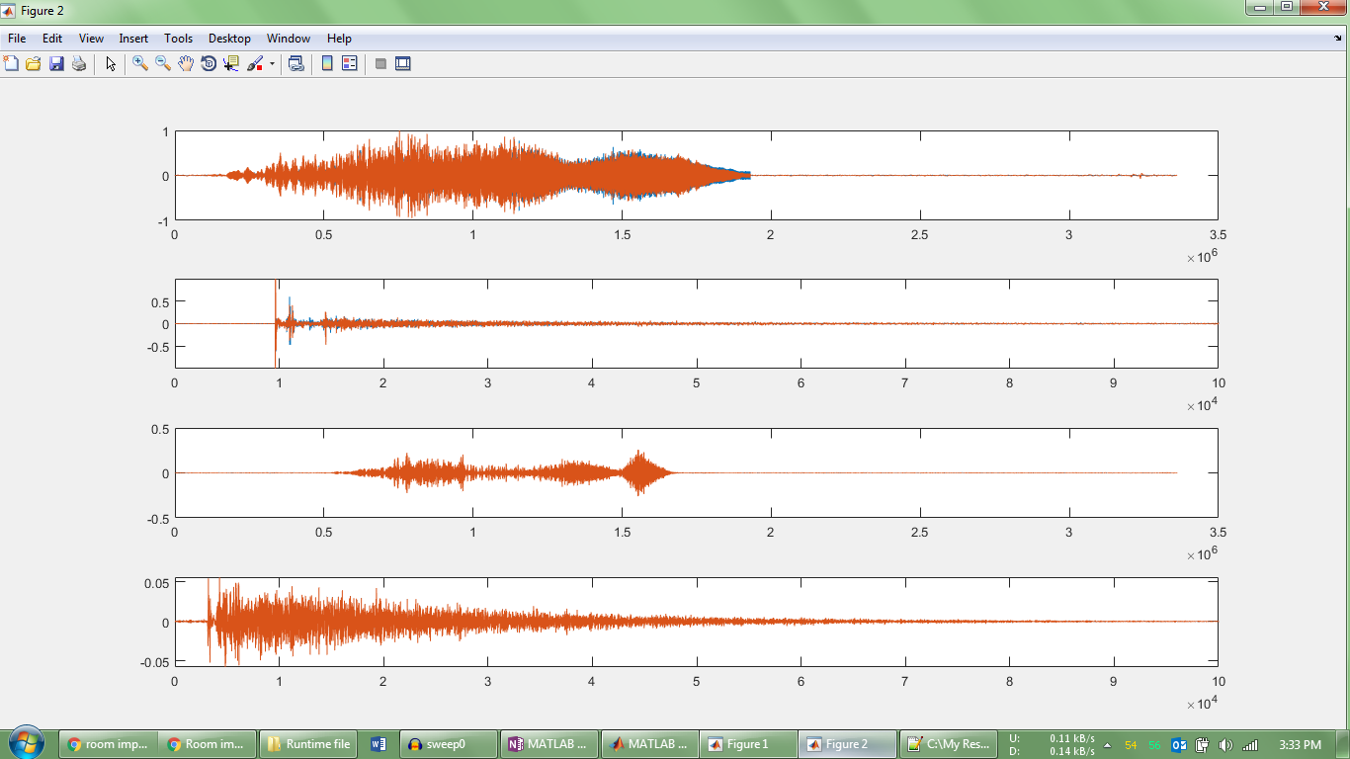Screen dimensions: 1350x759
Task: Click the dock figure arrow by the menu bar
Action: 1338,39
